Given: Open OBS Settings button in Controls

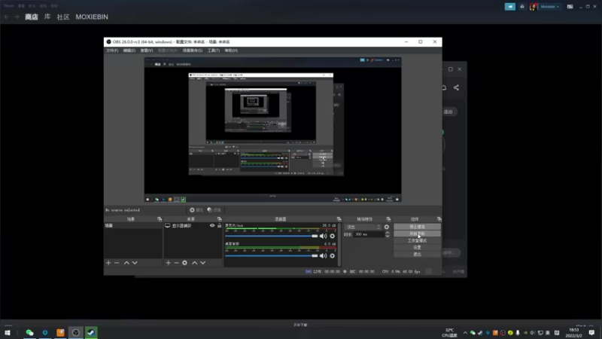Looking at the screenshot, I should point(417,248).
